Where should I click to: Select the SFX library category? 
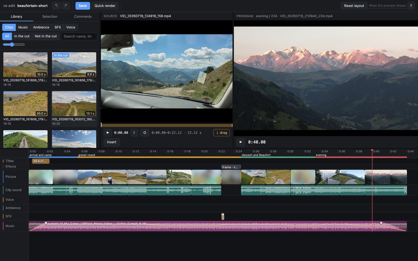58,27
